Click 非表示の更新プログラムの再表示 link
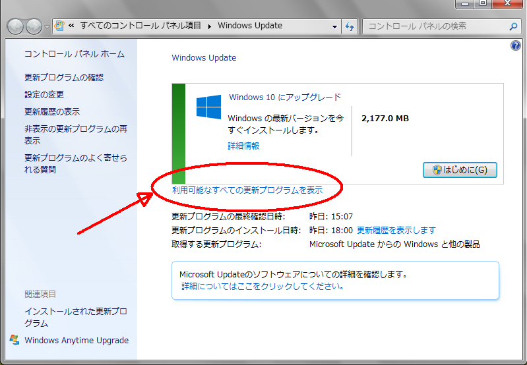The image size is (527, 365). 76,134
